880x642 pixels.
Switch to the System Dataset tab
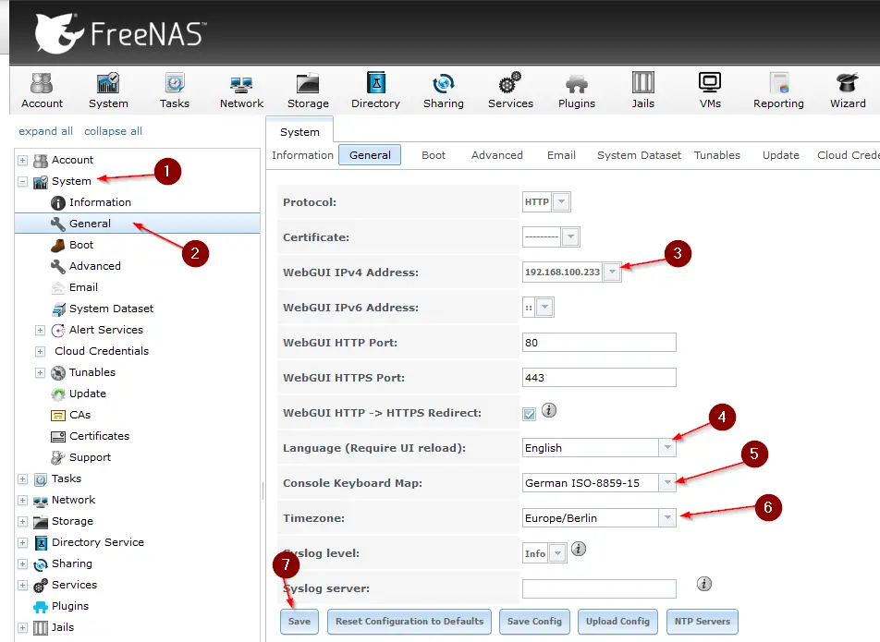[x=639, y=155]
